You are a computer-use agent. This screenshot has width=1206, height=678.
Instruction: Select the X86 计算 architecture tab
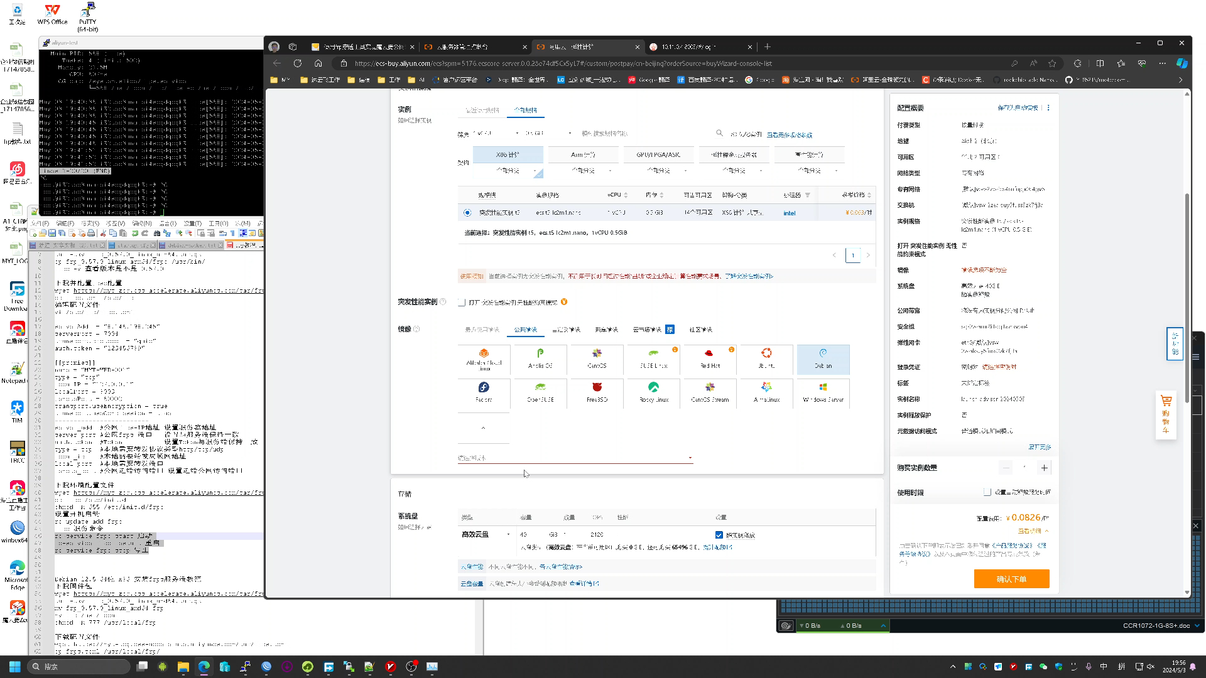click(x=508, y=154)
